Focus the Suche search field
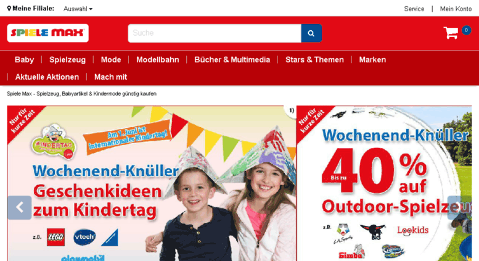 [215, 33]
